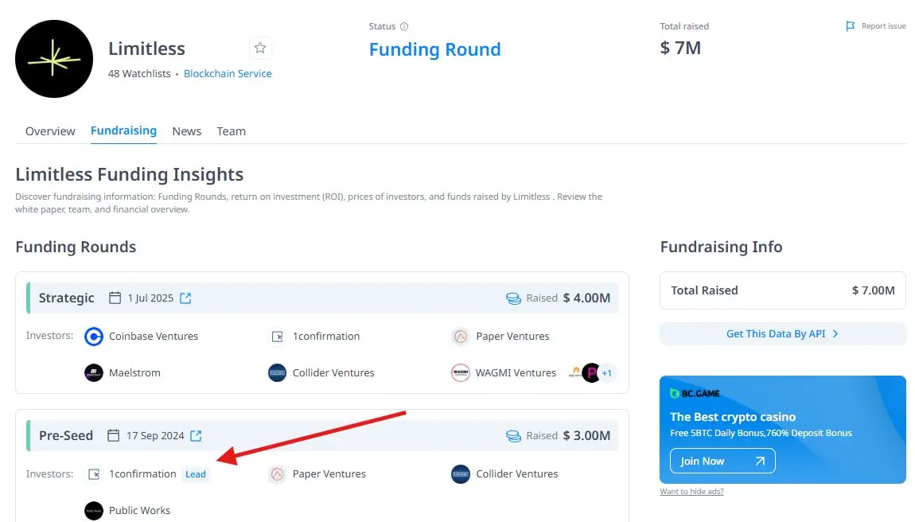Viewport: 915px width, 522px height.
Task: Open Coinbase Ventures investor name
Action: (x=154, y=337)
